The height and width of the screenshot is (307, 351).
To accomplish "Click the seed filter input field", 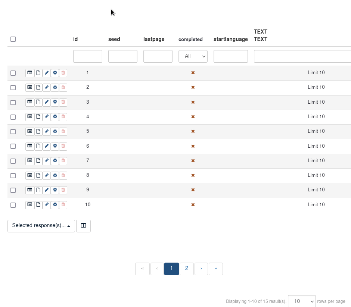I will [123, 56].
